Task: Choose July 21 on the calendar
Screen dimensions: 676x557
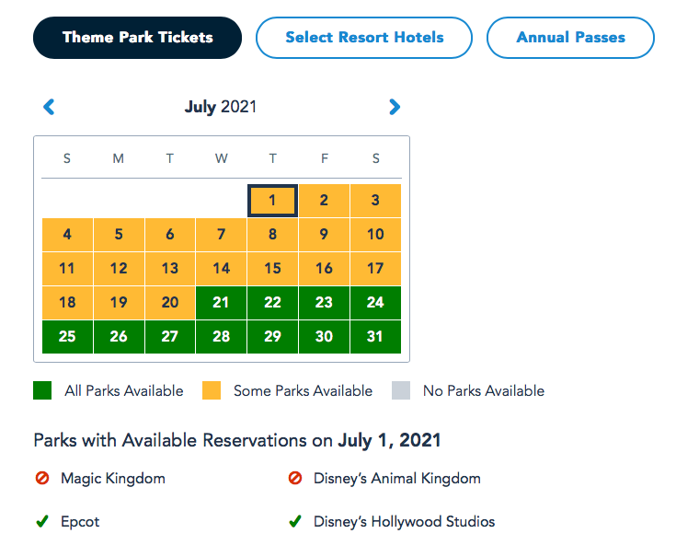Action: click(x=221, y=303)
